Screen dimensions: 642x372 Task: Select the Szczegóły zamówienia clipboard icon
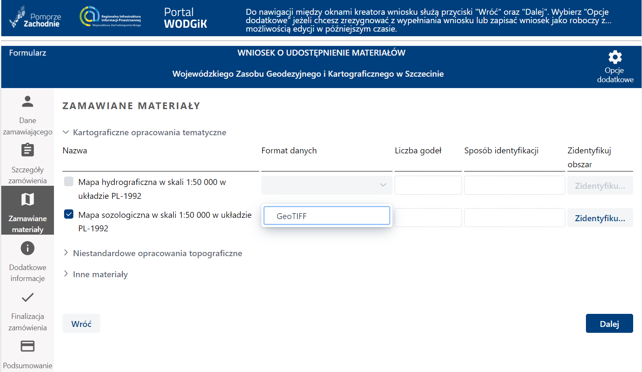pyautogui.click(x=27, y=150)
